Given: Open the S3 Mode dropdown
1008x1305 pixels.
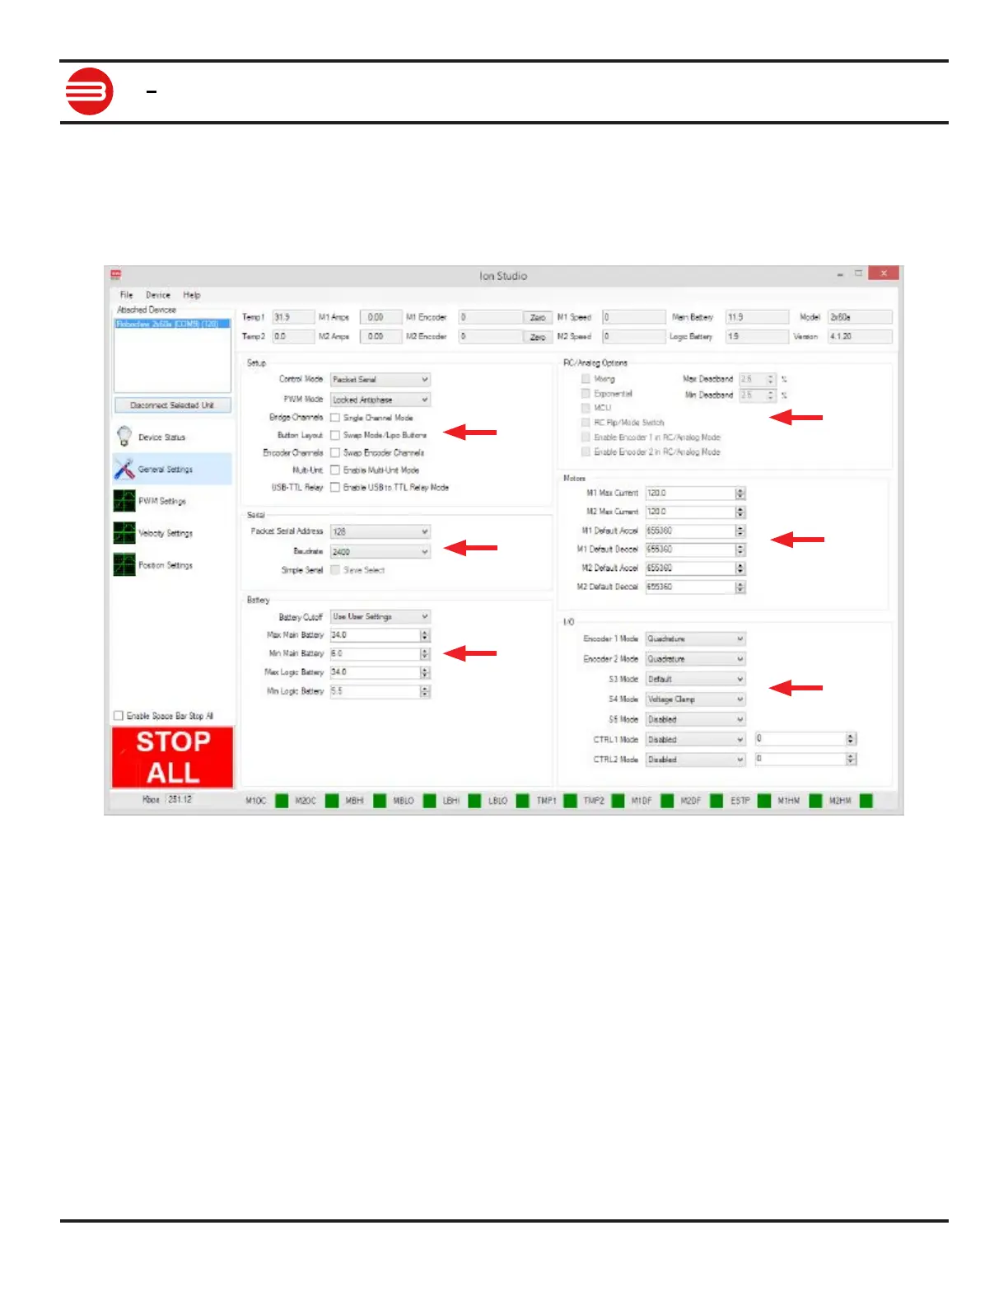Looking at the screenshot, I should coord(695,679).
